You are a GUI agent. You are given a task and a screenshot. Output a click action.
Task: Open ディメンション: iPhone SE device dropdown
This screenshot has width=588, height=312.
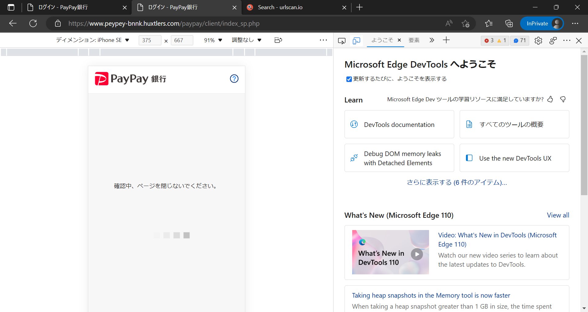(92, 40)
